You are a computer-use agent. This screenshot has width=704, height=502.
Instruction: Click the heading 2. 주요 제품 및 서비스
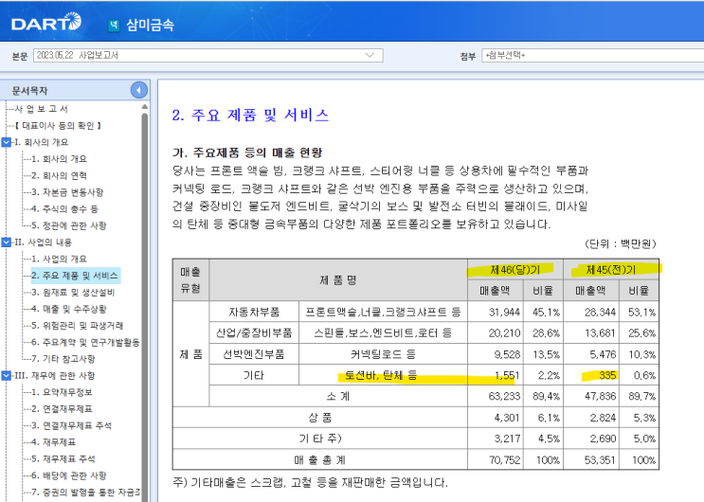coord(250,116)
